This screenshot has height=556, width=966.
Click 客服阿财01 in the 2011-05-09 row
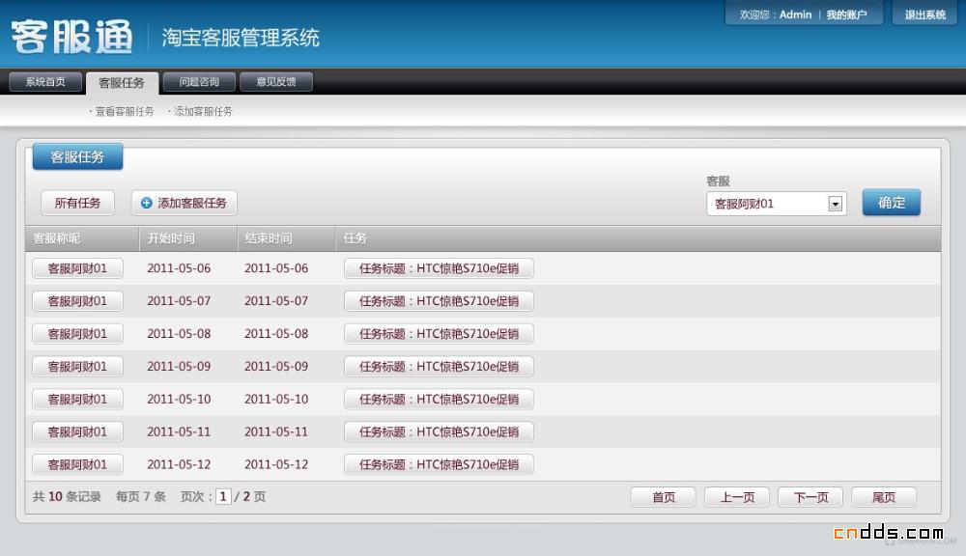point(77,367)
